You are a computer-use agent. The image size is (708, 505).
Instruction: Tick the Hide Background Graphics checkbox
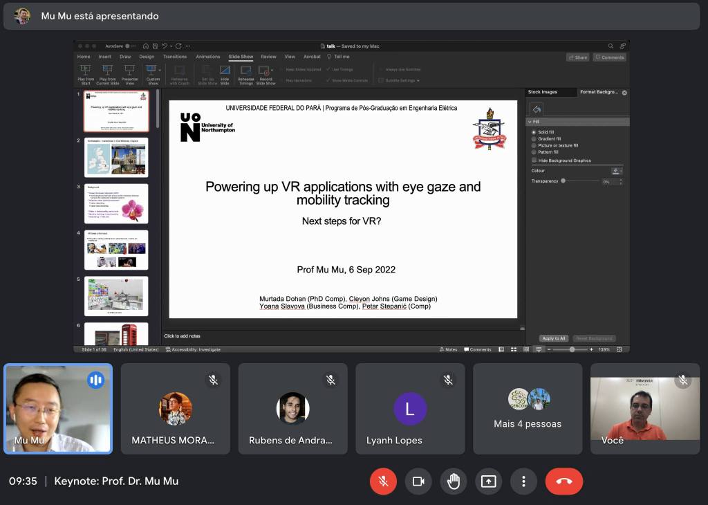(x=534, y=160)
